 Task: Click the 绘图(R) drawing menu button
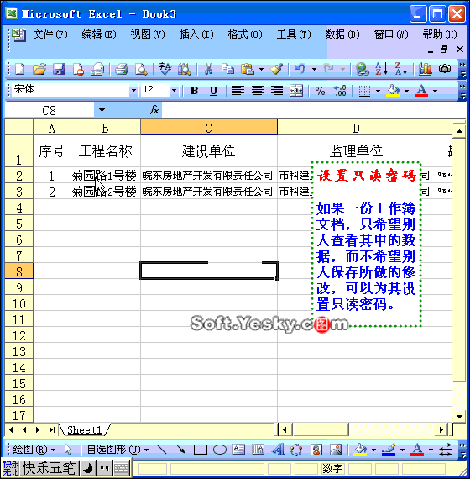coord(34,450)
